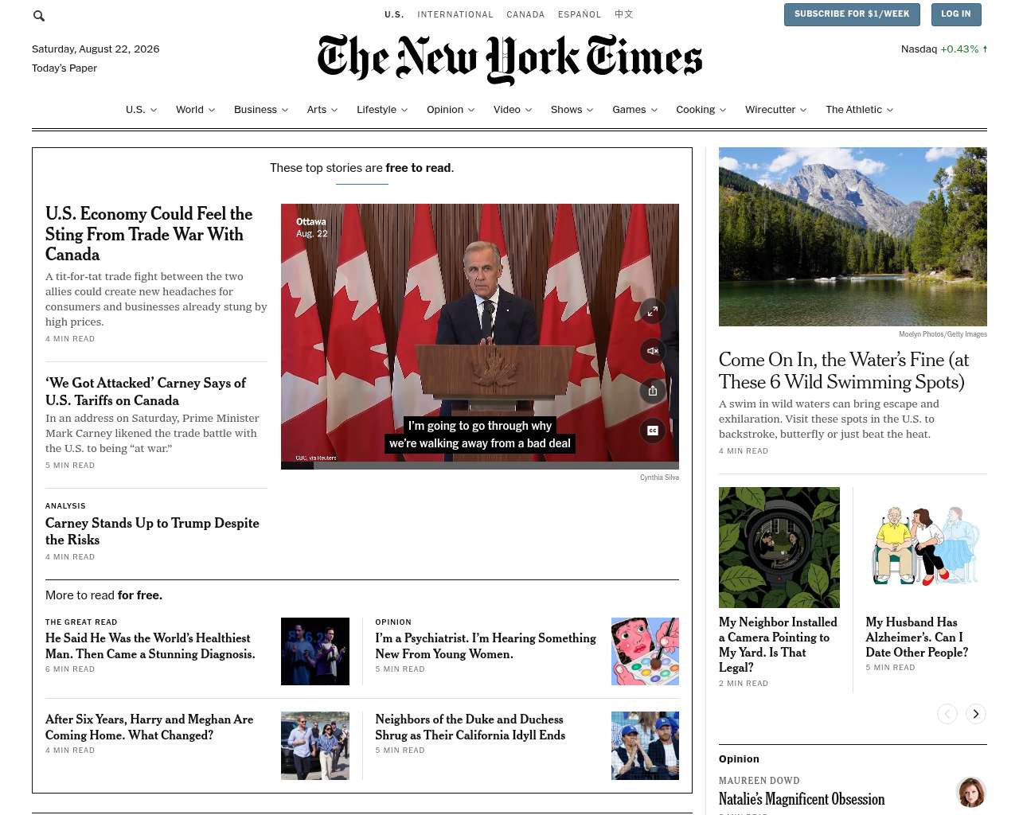Open the painted face opinion illustration

click(x=645, y=651)
